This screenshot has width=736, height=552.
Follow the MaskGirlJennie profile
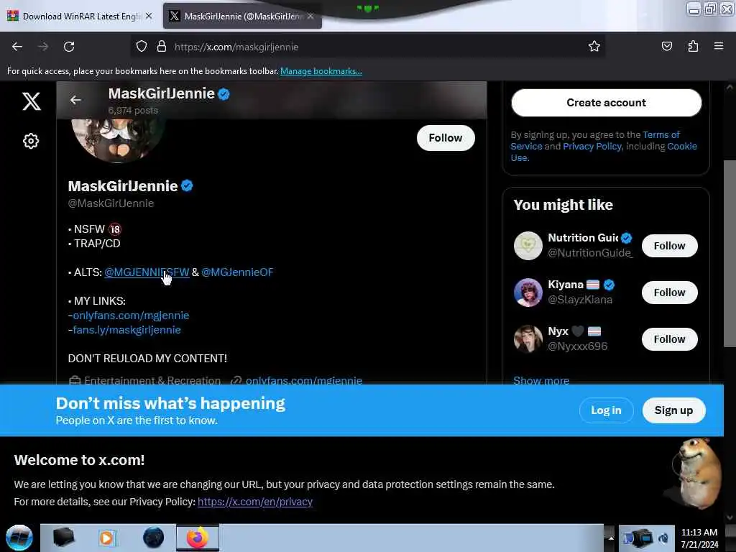(446, 138)
